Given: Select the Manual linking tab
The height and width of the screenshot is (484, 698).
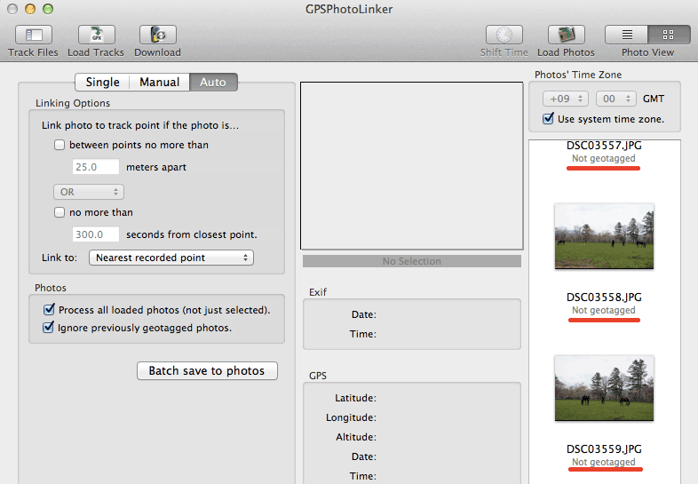Looking at the screenshot, I should click(159, 83).
